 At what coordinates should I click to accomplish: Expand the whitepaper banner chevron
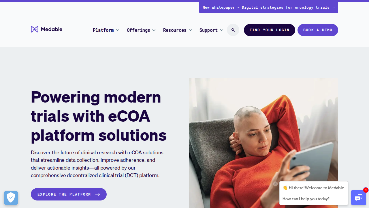click(x=334, y=8)
